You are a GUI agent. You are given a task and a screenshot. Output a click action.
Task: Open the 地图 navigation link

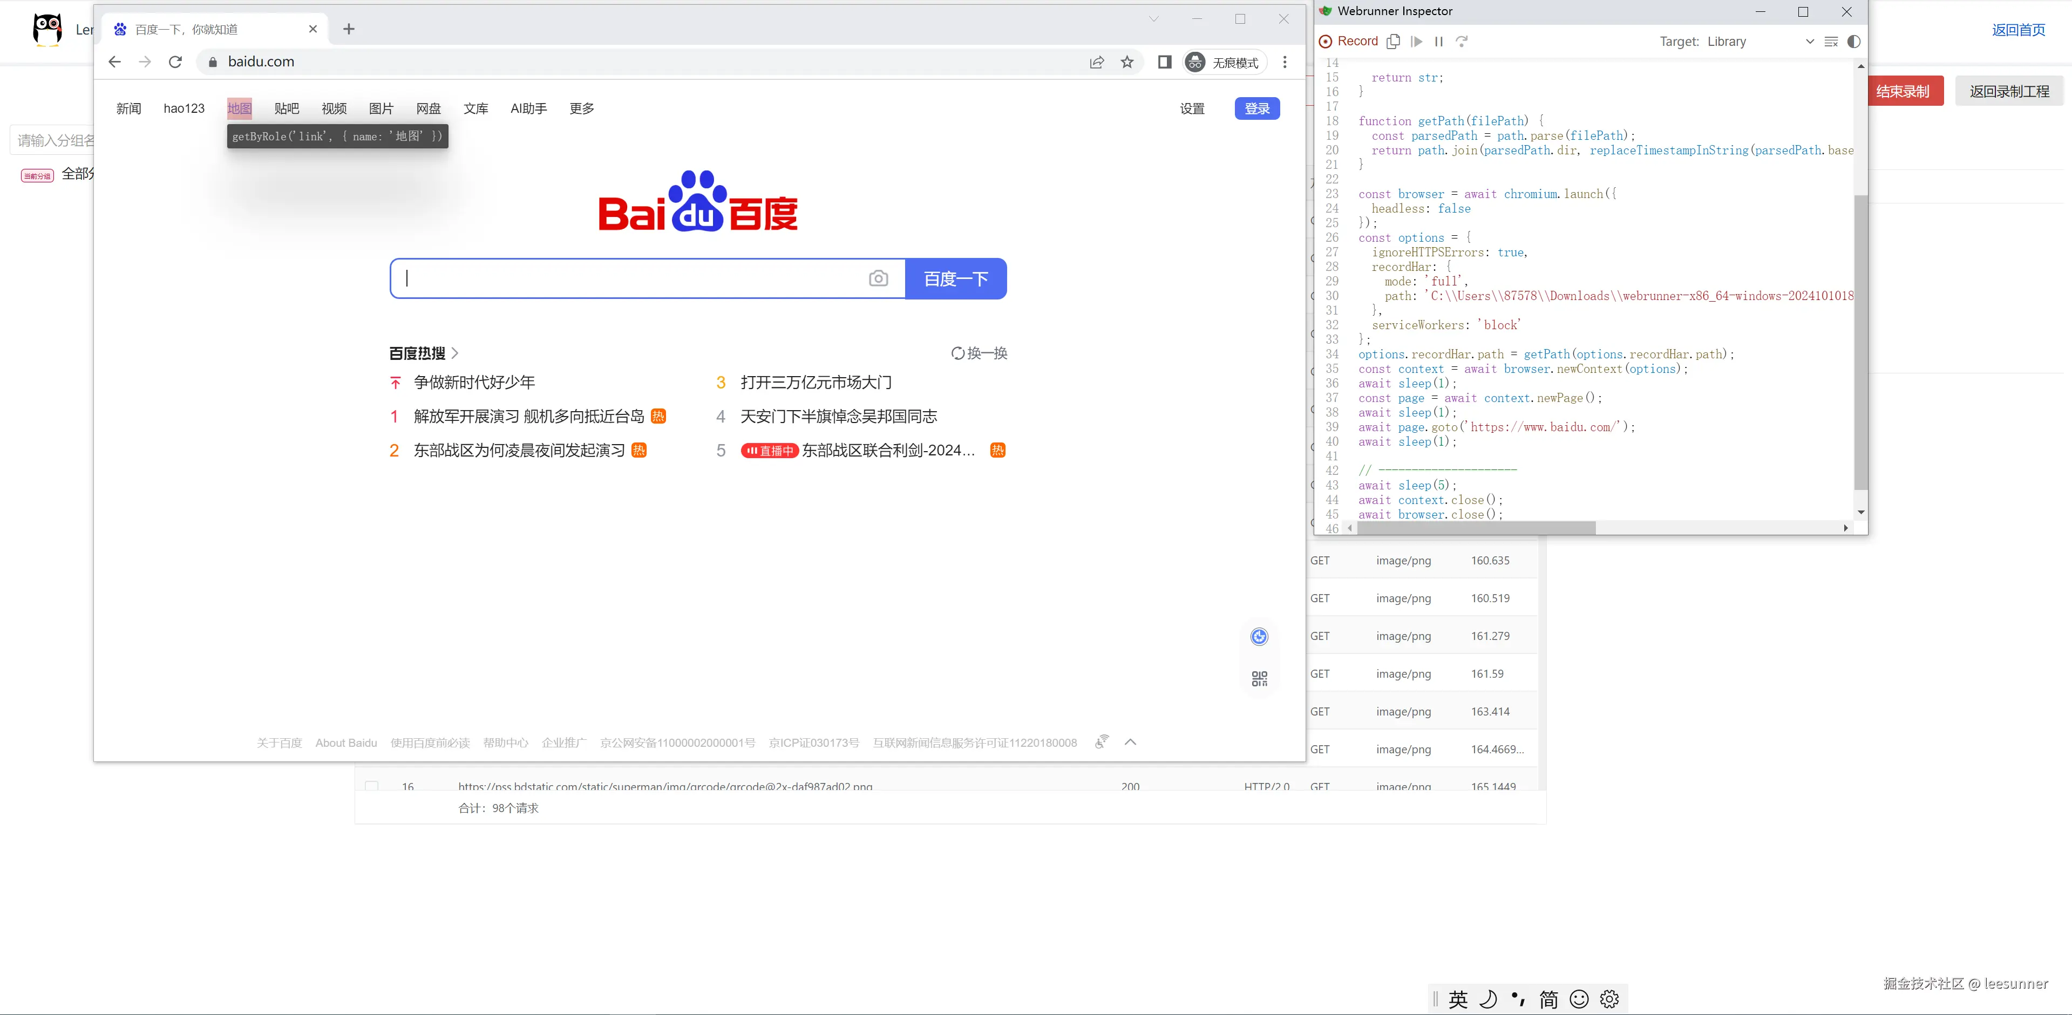pos(239,108)
